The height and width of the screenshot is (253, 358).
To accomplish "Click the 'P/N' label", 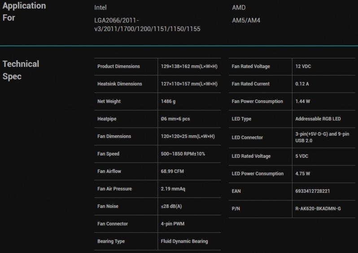I will pos(236,209).
